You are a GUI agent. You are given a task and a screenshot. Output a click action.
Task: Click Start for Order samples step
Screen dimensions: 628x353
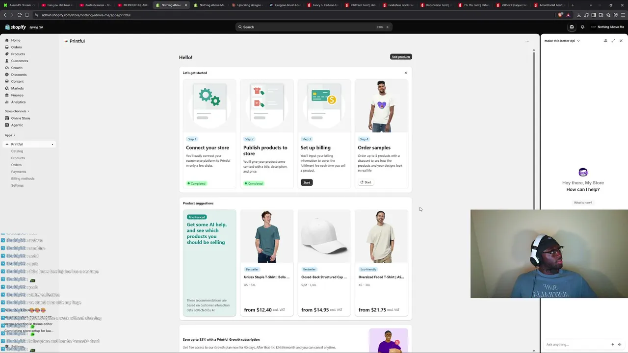click(x=366, y=182)
